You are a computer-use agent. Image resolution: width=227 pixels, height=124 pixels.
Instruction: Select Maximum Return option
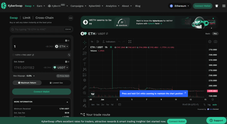(27, 83)
